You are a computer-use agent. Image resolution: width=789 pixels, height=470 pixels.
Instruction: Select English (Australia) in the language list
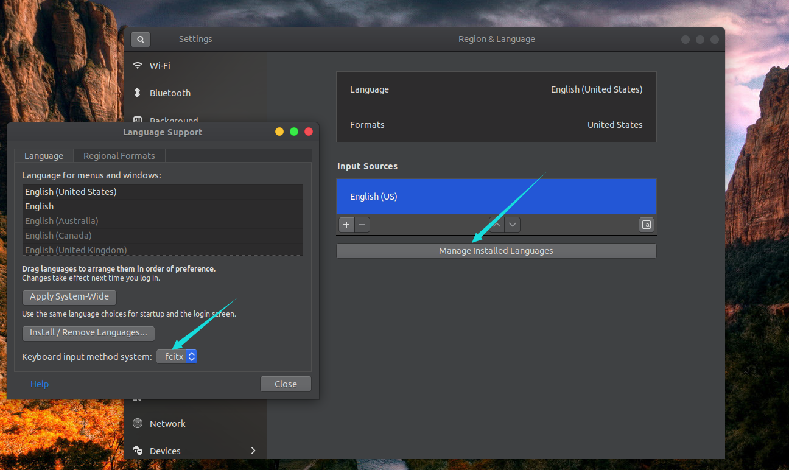pos(163,221)
